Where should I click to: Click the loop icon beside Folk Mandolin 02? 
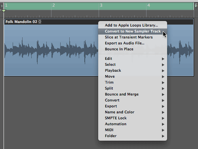40,22
